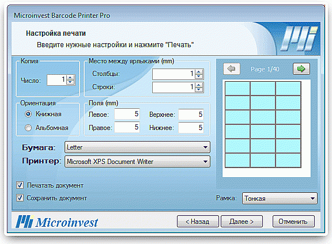Click the Отменить cancel button
The width and height of the screenshot is (332, 244).
(x=293, y=222)
